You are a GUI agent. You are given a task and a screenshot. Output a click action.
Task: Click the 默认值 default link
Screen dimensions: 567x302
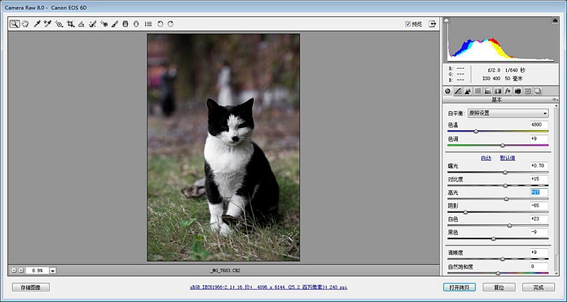click(x=507, y=158)
